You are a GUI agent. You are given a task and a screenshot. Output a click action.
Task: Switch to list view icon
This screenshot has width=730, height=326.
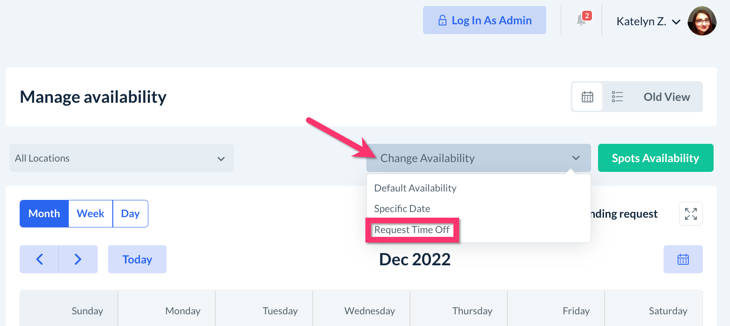617,97
